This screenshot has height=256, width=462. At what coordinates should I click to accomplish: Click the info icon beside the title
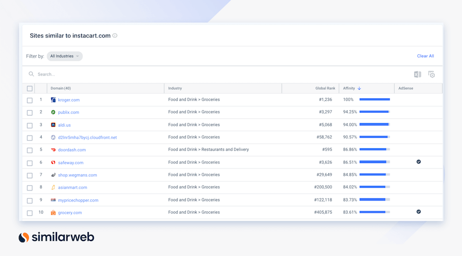(115, 35)
